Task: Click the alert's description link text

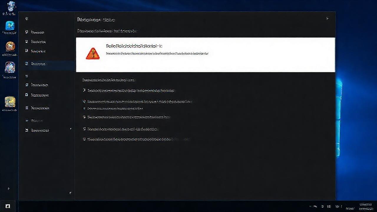Action: click(x=157, y=54)
